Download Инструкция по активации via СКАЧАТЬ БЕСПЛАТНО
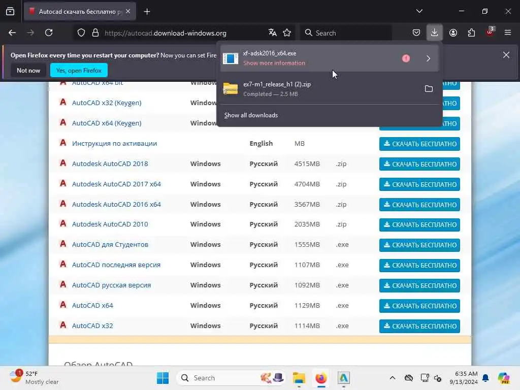The height and width of the screenshot is (390, 520). pos(419,144)
